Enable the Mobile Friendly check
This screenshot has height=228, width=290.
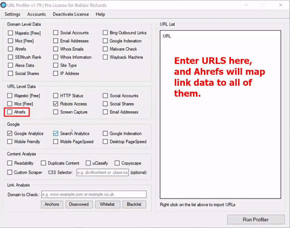[x=10, y=142]
